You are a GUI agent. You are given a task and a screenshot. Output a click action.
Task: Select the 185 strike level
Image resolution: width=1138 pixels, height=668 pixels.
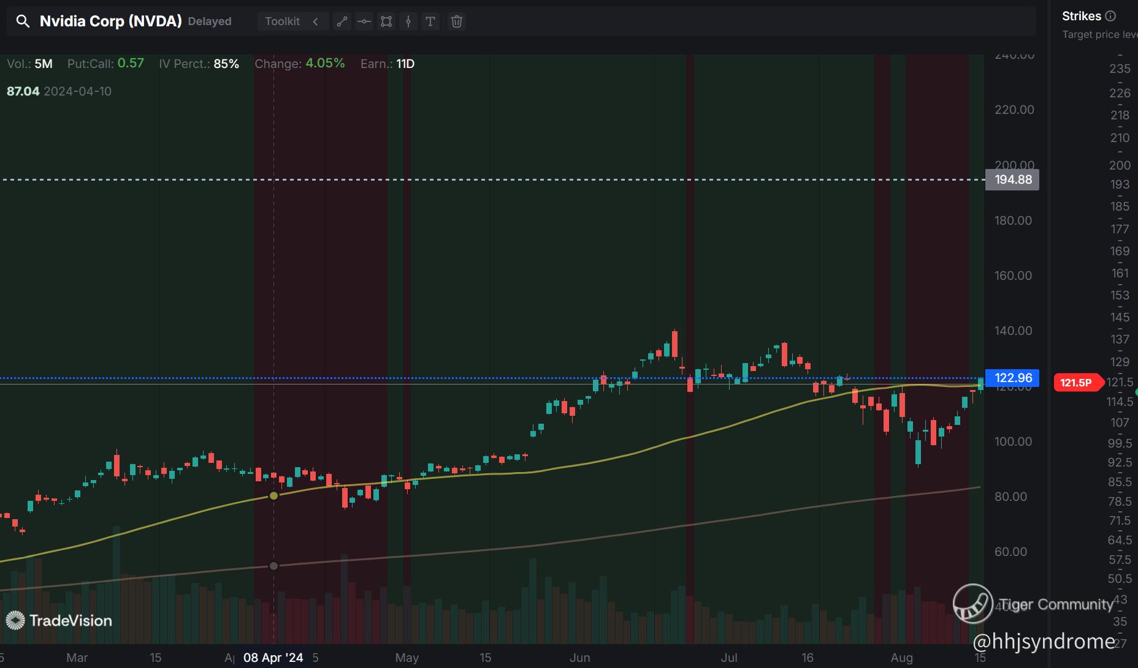[1120, 206]
